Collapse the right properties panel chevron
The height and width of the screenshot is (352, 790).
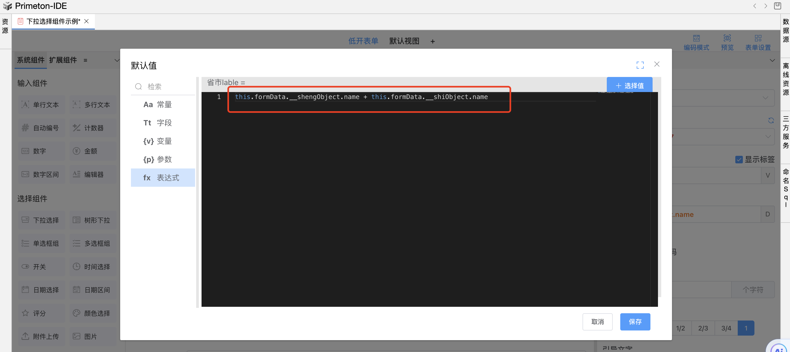[772, 60]
